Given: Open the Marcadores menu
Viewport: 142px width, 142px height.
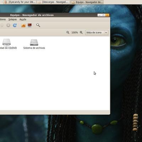Looking at the screenshot, I should coord(3,20).
